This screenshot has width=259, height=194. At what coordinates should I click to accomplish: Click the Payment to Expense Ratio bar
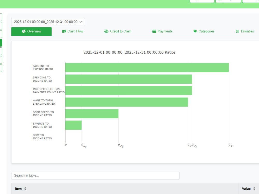tap(147, 68)
